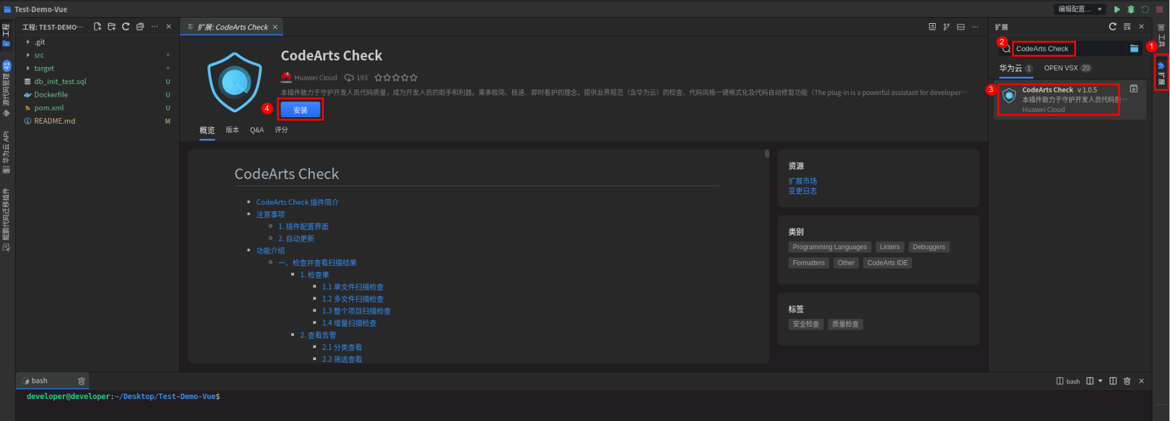The width and height of the screenshot is (1170, 421).
Task: Refresh the project file tree
Action: pyautogui.click(x=126, y=27)
